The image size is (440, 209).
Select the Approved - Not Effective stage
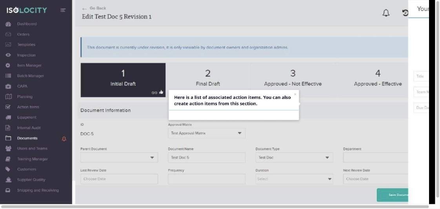coord(293,80)
